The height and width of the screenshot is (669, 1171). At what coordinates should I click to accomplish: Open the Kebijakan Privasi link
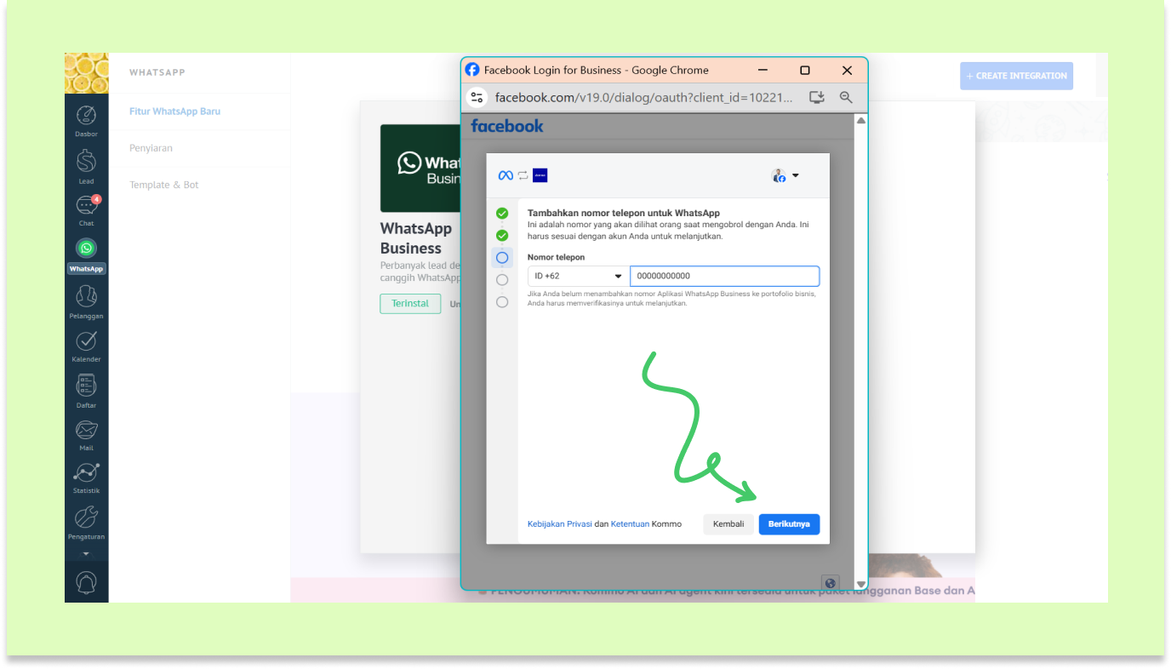click(560, 524)
